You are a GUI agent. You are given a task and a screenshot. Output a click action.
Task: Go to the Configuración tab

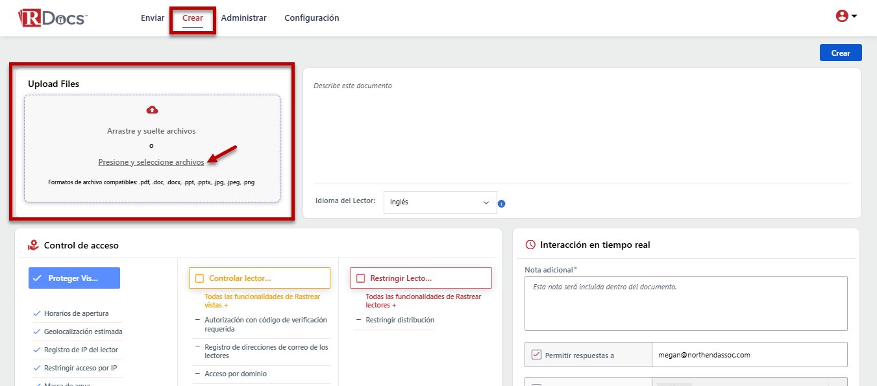click(312, 18)
